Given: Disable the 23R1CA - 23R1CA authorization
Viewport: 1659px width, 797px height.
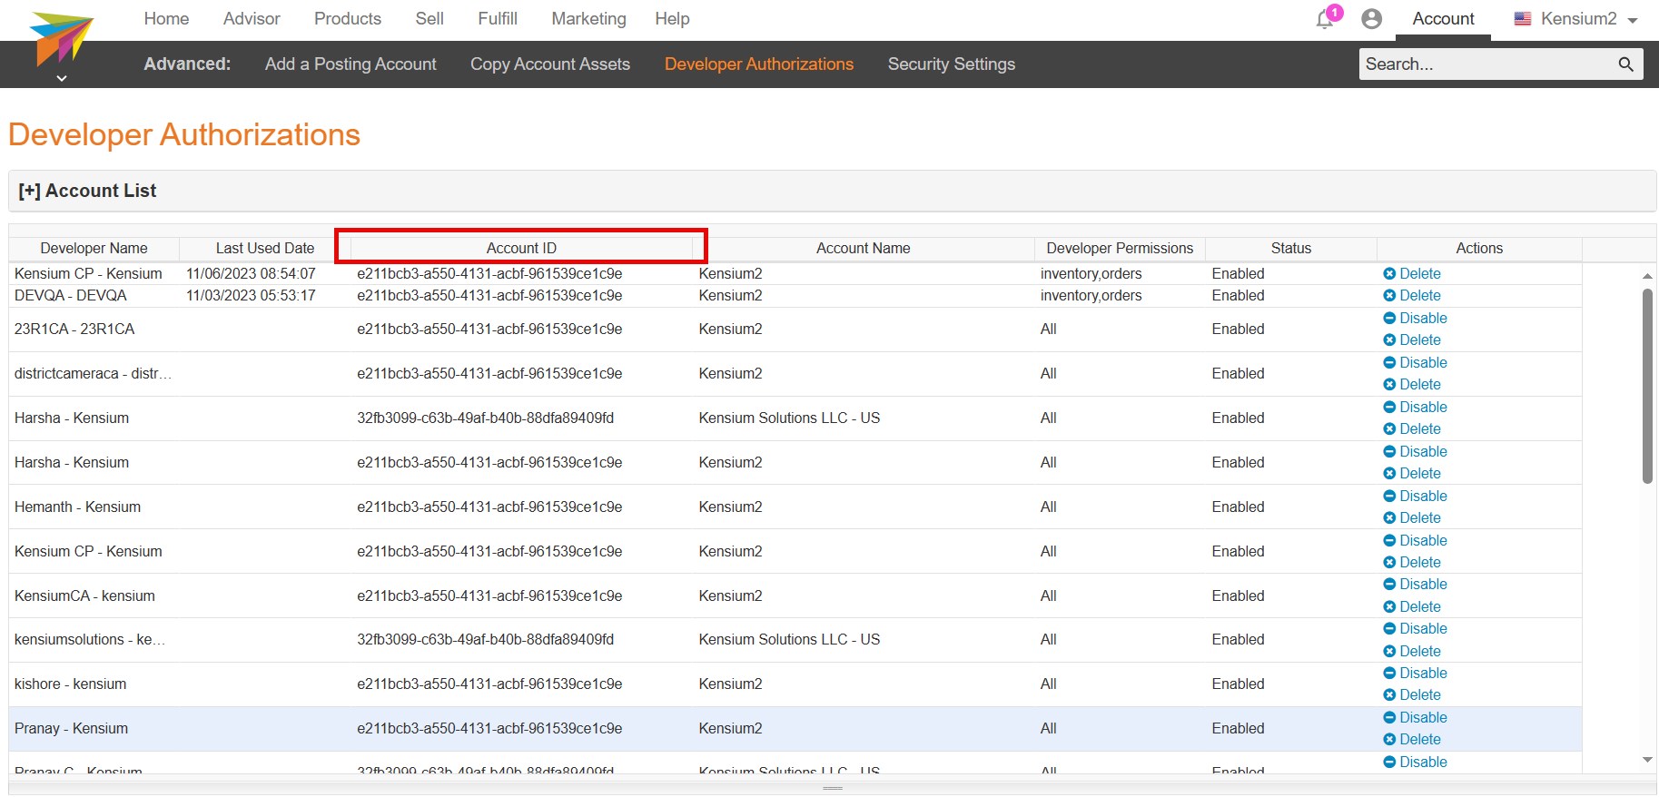Looking at the screenshot, I should point(1415,319).
